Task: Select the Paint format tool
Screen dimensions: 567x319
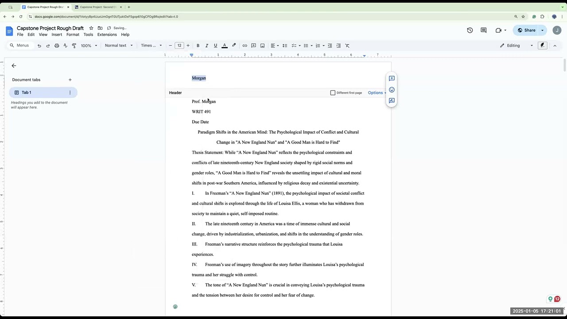Action: tap(74, 46)
